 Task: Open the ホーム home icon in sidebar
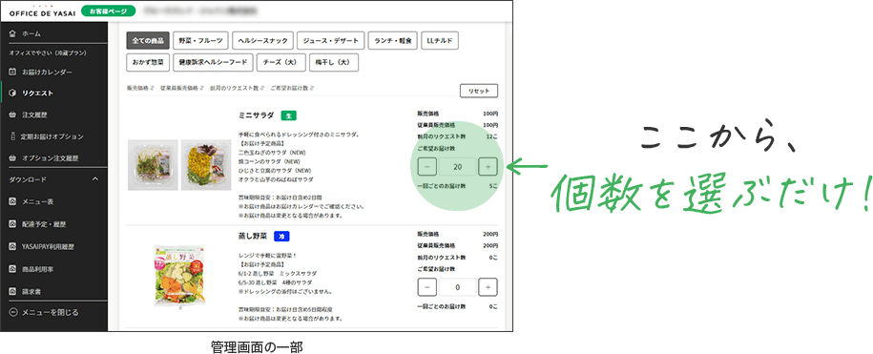click(x=12, y=34)
